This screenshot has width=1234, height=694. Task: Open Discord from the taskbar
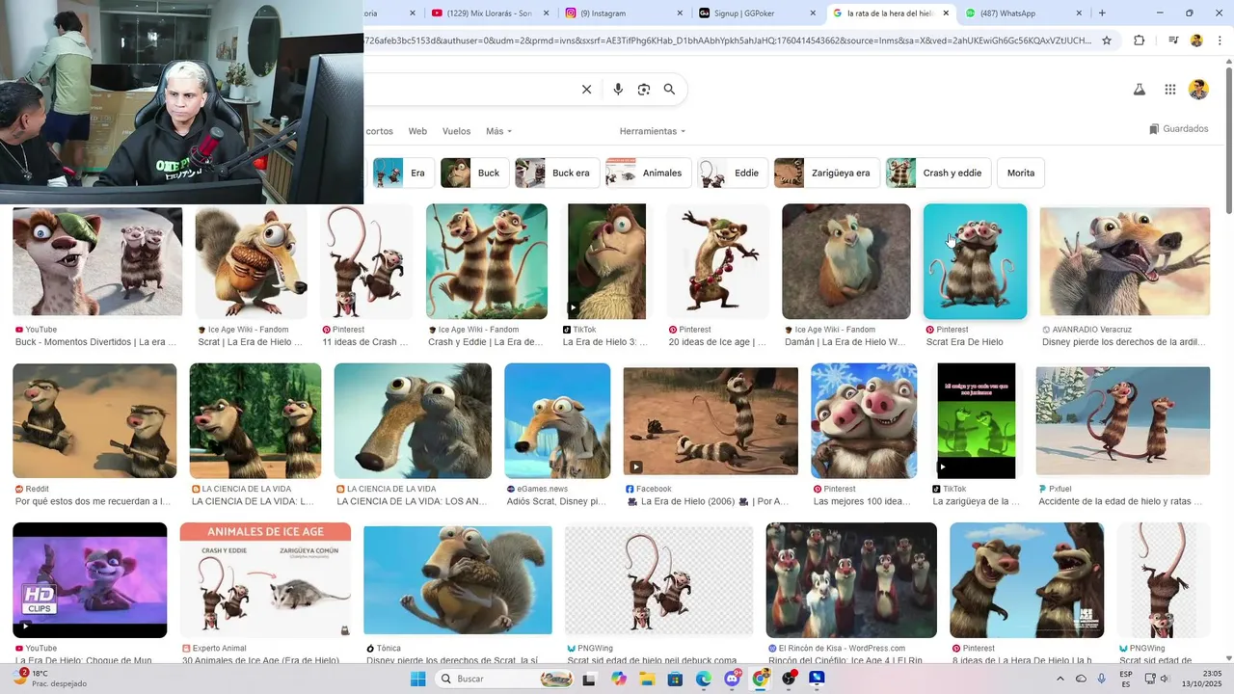click(733, 679)
